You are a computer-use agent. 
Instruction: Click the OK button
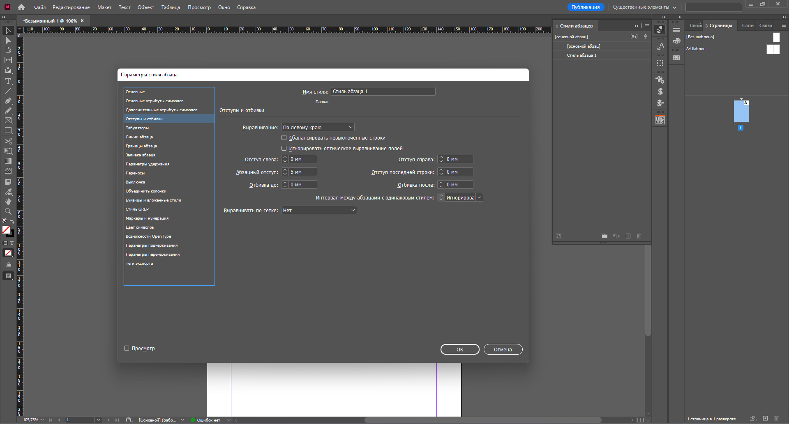460,349
